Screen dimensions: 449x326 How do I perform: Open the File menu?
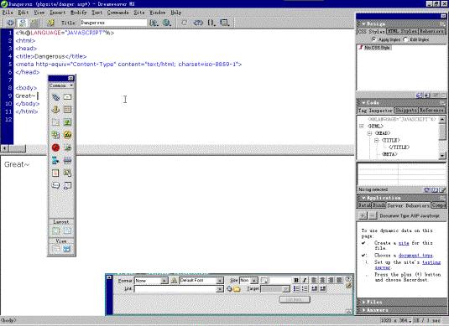click(x=8, y=13)
